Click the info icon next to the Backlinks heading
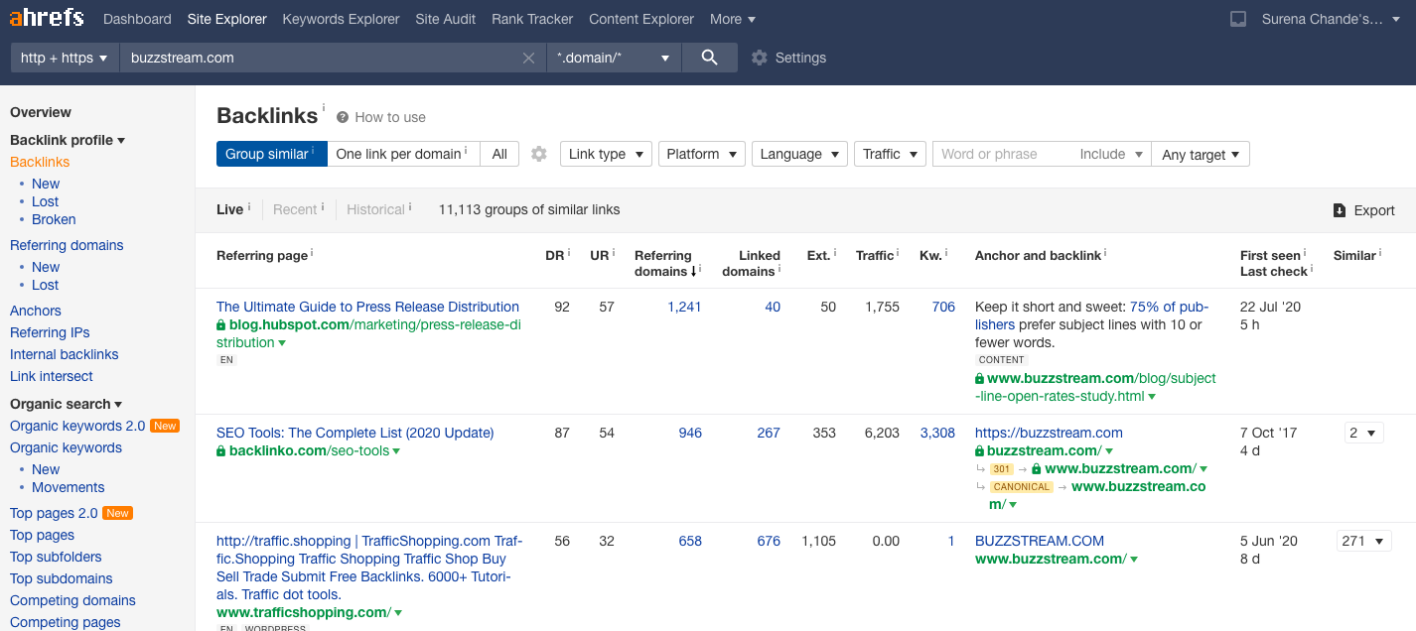The image size is (1416, 631). 324,107
